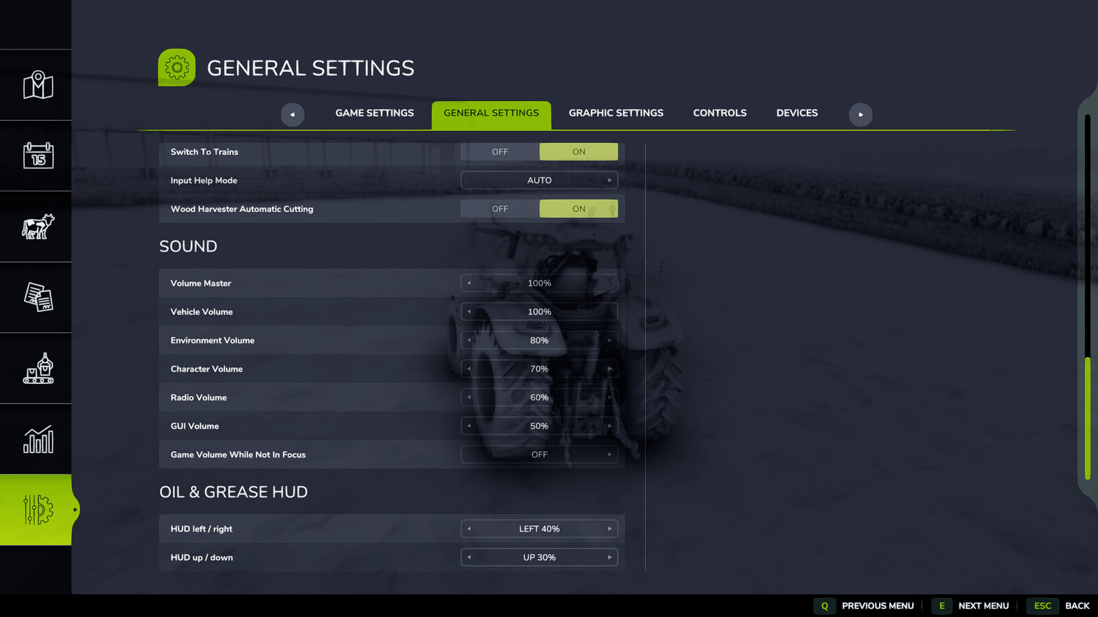Set Wood Harvester Automatic Cutting to OFF
This screenshot has height=617, width=1098.
point(500,209)
